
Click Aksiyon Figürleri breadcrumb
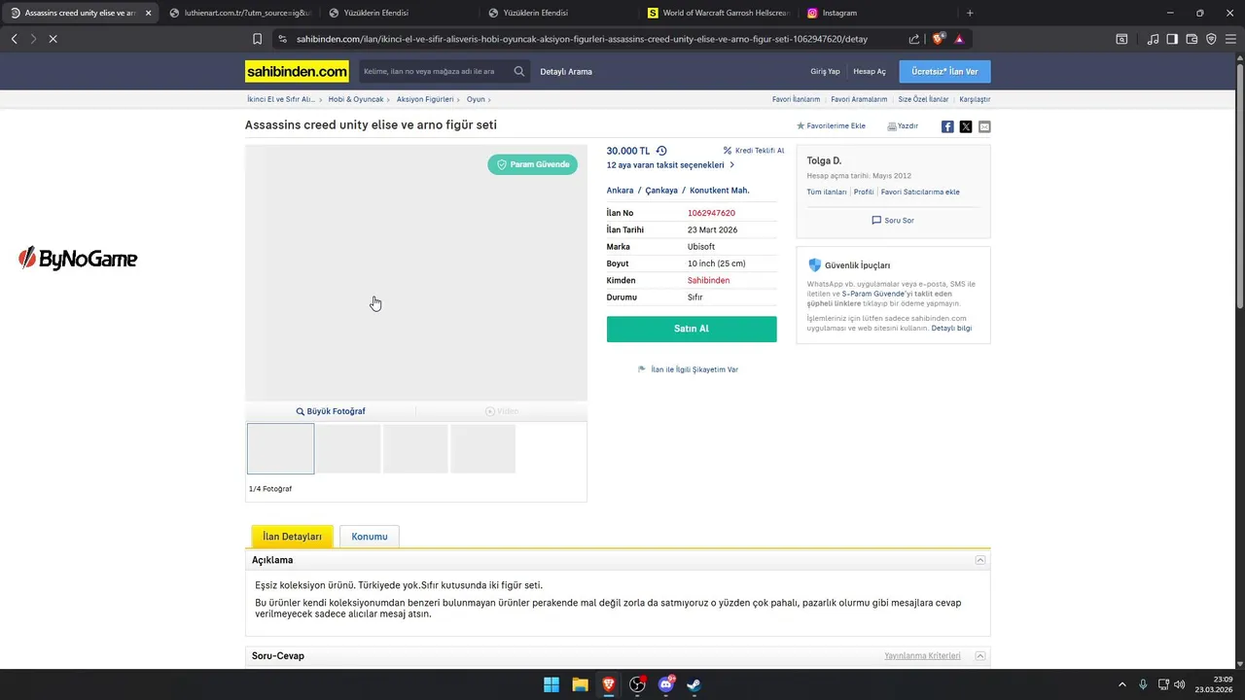425,99
